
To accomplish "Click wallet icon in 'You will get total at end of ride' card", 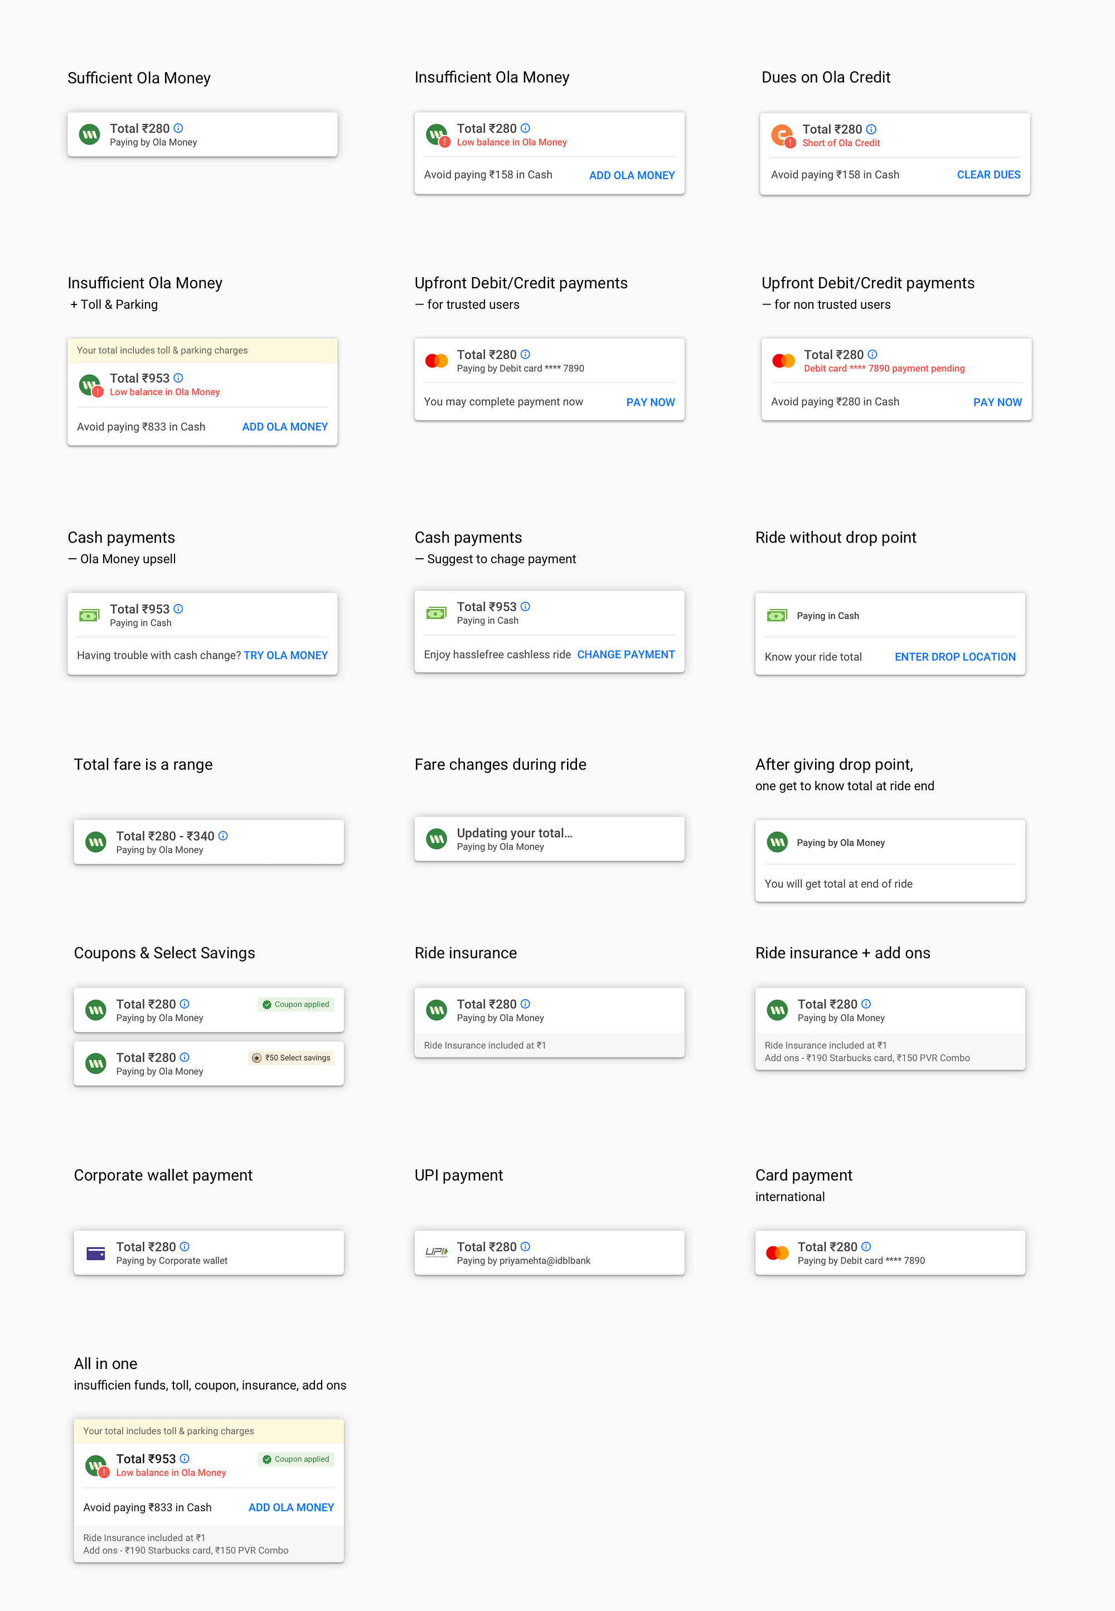I will pos(777,843).
